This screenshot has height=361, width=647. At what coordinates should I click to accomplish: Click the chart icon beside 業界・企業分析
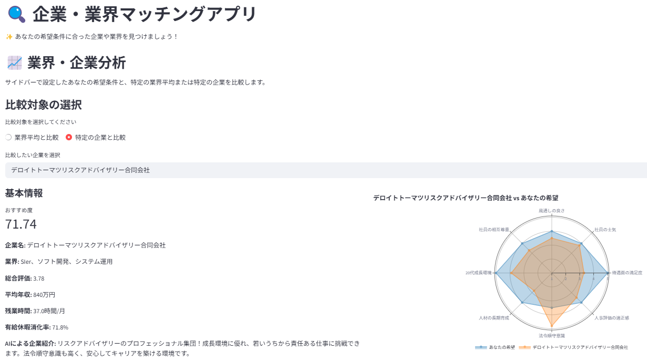pyautogui.click(x=14, y=63)
